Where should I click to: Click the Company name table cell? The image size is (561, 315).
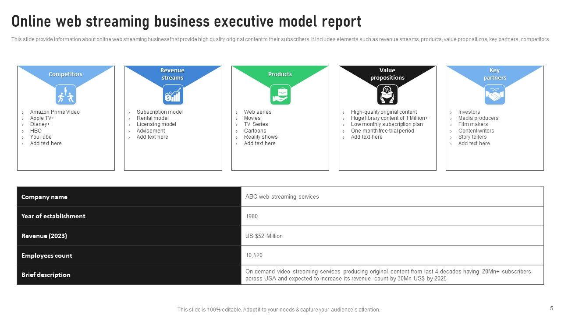[44, 197]
